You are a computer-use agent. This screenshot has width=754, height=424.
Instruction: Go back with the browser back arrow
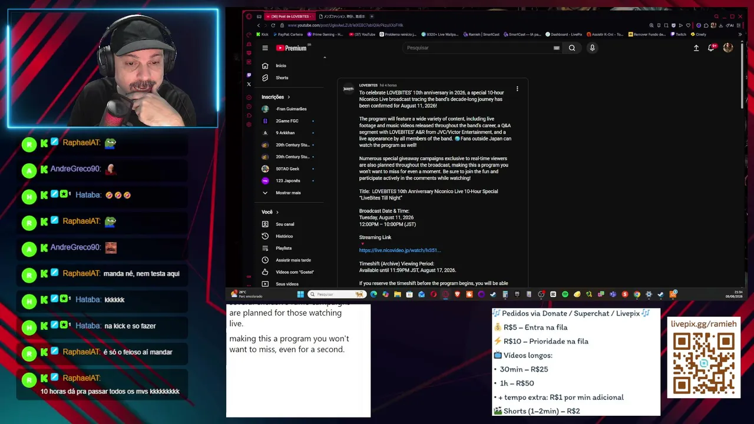point(258,25)
